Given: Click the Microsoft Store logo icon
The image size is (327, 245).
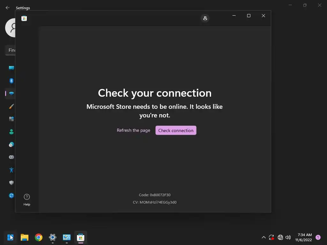Looking at the screenshot, I should [x=24, y=18].
